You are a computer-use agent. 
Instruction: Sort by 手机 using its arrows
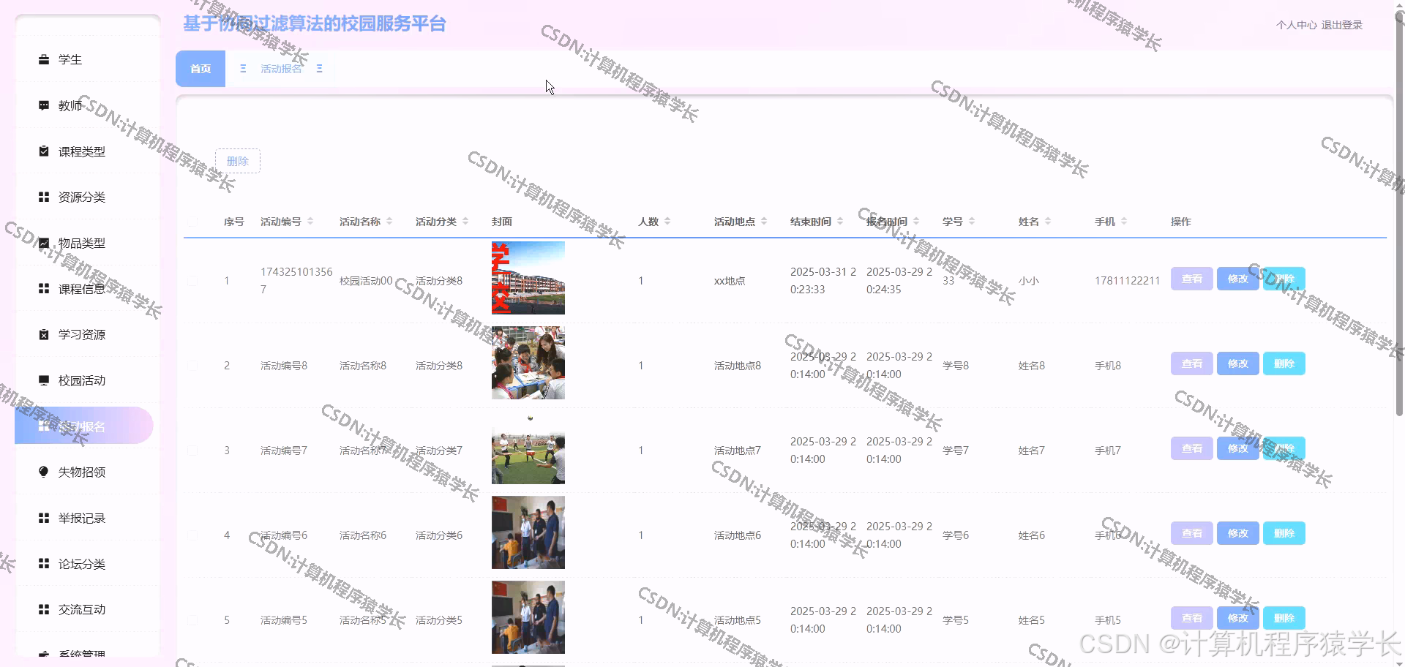point(1124,221)
